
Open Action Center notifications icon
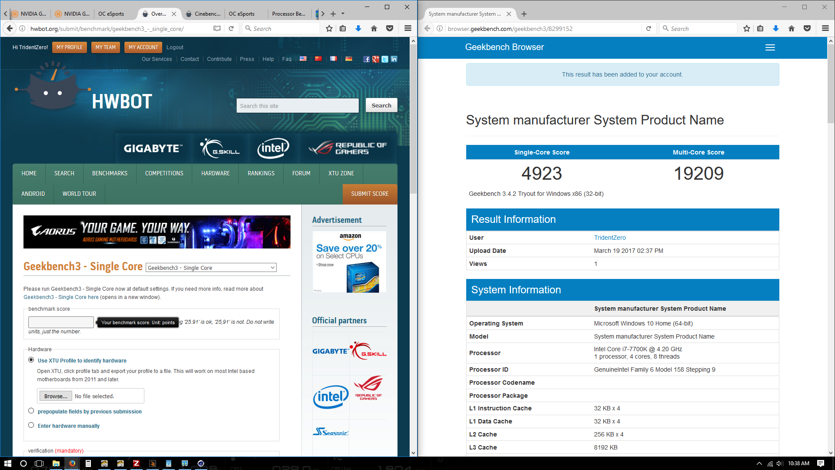[821, 463]
